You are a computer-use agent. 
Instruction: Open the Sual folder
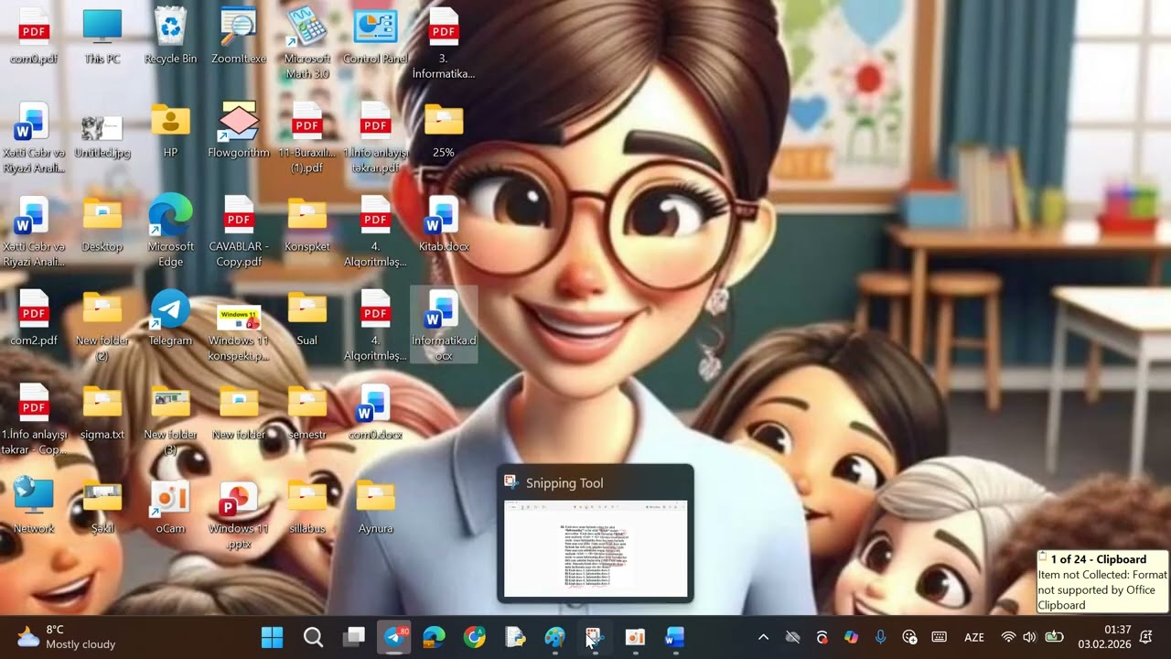pos(307,319)
